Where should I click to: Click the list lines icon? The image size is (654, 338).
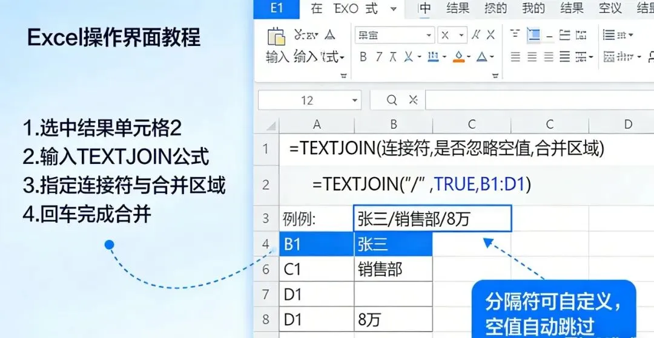609,35
